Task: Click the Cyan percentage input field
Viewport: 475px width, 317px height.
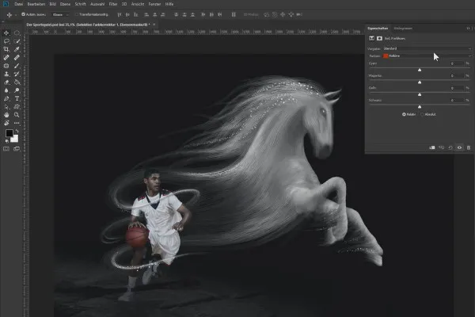Action: coord(457,63)
